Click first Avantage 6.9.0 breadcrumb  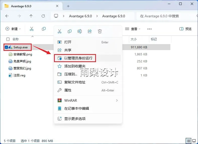[80, 16]
